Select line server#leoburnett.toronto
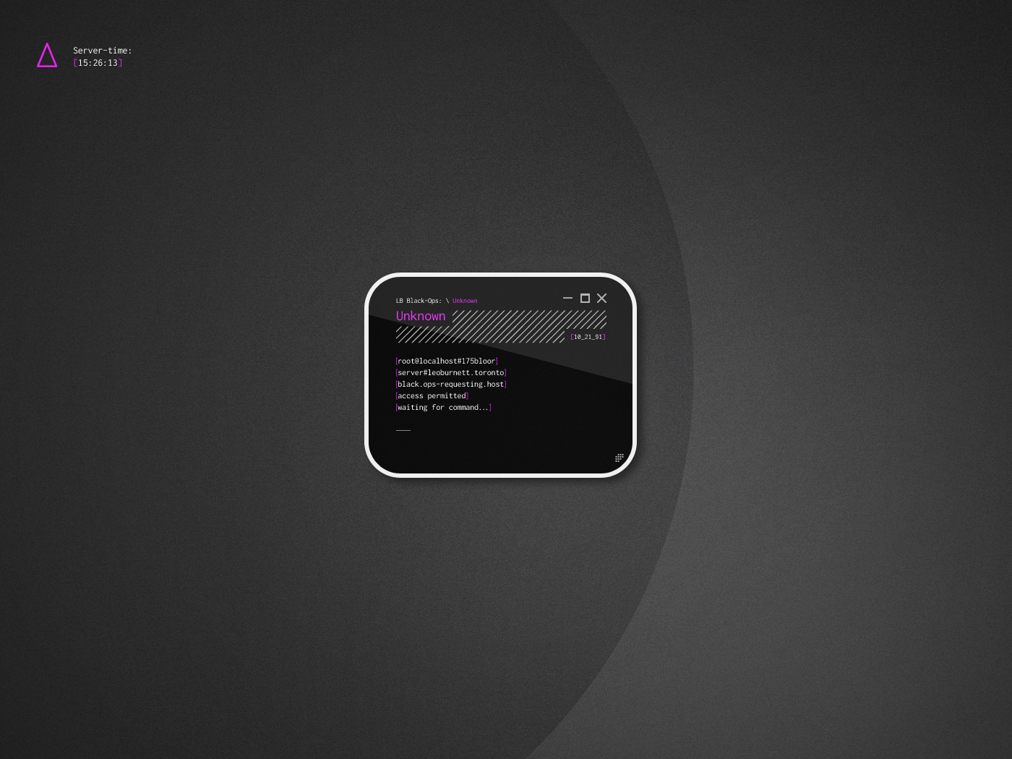This screenshot has height=759, width=1012. point(451,372)
